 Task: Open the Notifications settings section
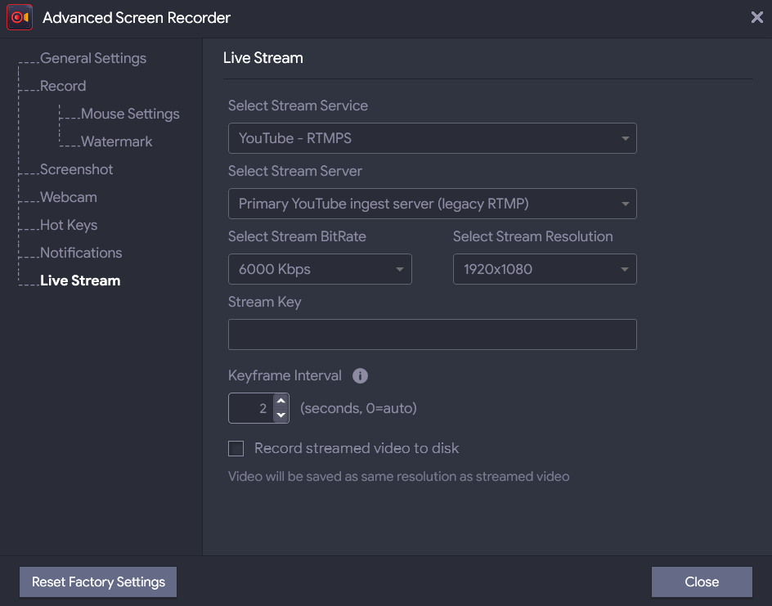click(79, 253)
